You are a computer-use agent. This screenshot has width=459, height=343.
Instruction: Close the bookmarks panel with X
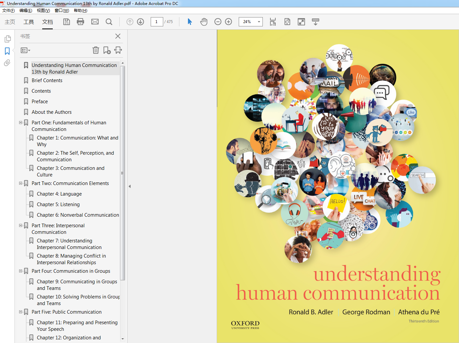(118, 36)
